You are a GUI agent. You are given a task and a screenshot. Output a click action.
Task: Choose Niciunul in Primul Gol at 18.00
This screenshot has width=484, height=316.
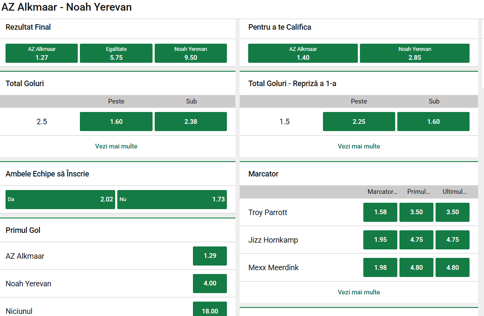pyautogui.click(x=210, y=310)
